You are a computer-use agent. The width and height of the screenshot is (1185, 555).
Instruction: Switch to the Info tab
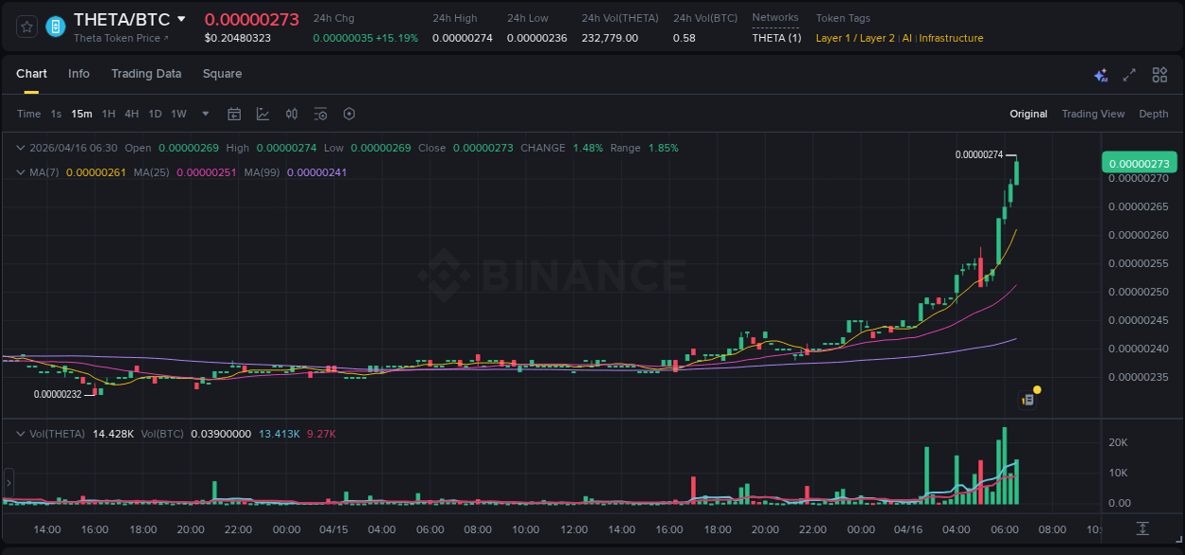[x=79, y=74]
